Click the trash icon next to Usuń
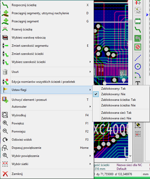The image size is (150, 179). (x=5, y=72)
